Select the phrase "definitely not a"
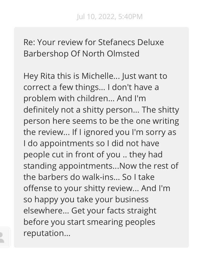The height and width of the screenshot is (254, 204). click(x=52, y=110)
